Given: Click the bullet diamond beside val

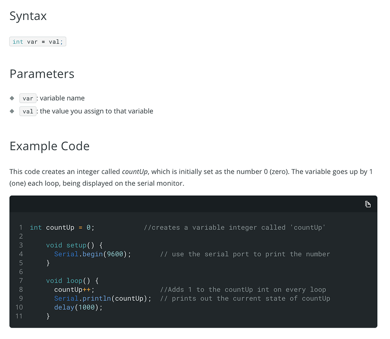Looking at the screenshot, I should [12, 111].
